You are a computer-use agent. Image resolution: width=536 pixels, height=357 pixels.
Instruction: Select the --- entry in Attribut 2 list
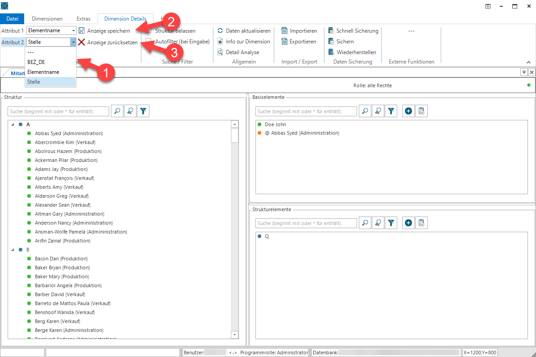[x=51, y=52]
